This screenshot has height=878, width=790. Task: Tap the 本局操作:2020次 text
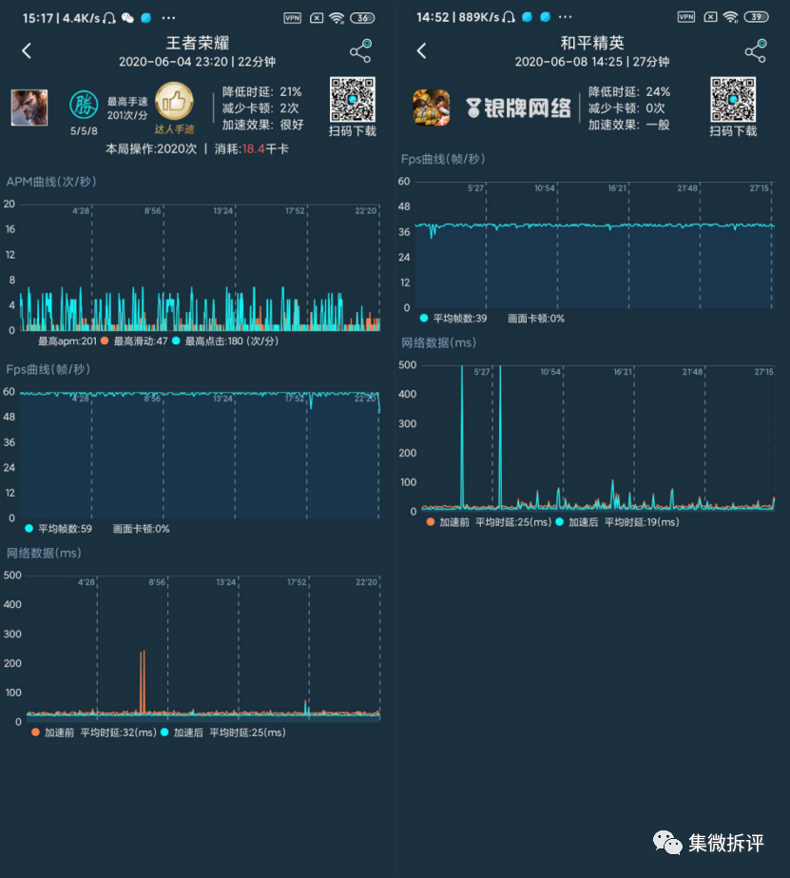tap(151, 149)
